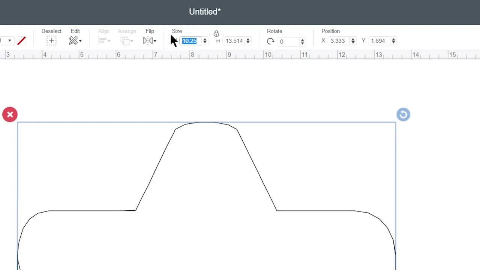480x270 pixels.
Task: Click the Deselect text label
Action: (x=51, y=31)
